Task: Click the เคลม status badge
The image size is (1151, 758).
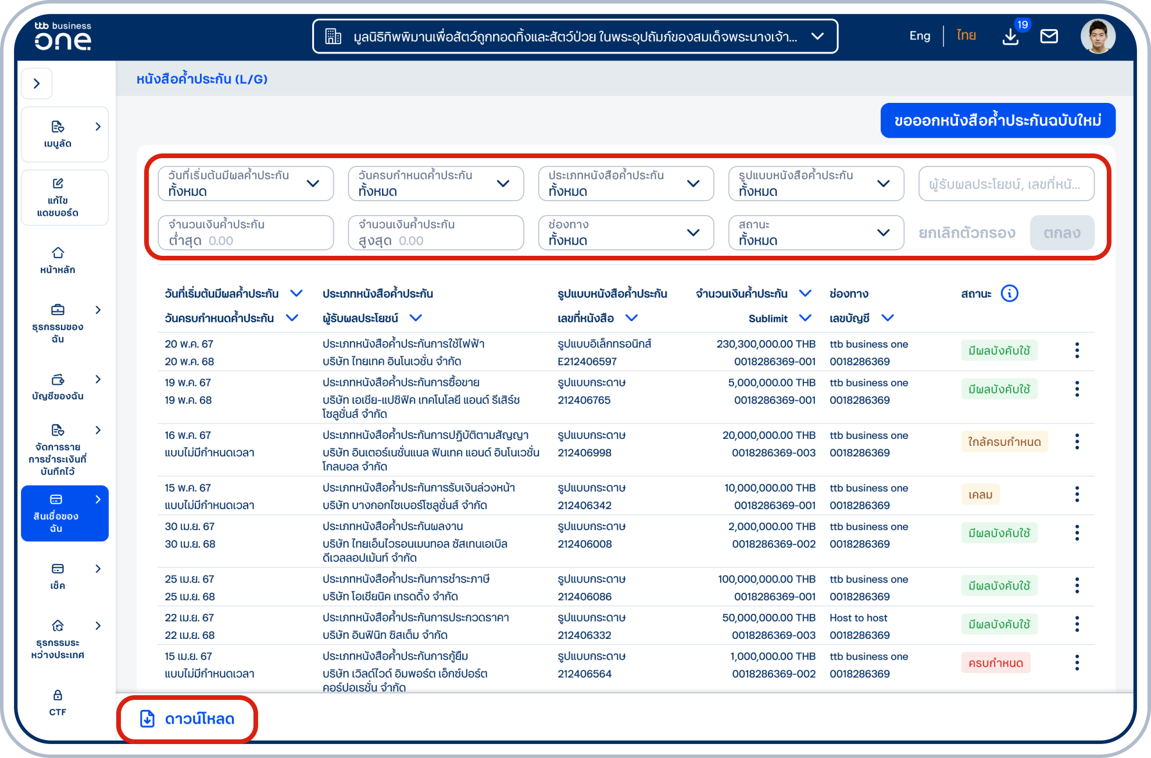Action: (980, 495)
